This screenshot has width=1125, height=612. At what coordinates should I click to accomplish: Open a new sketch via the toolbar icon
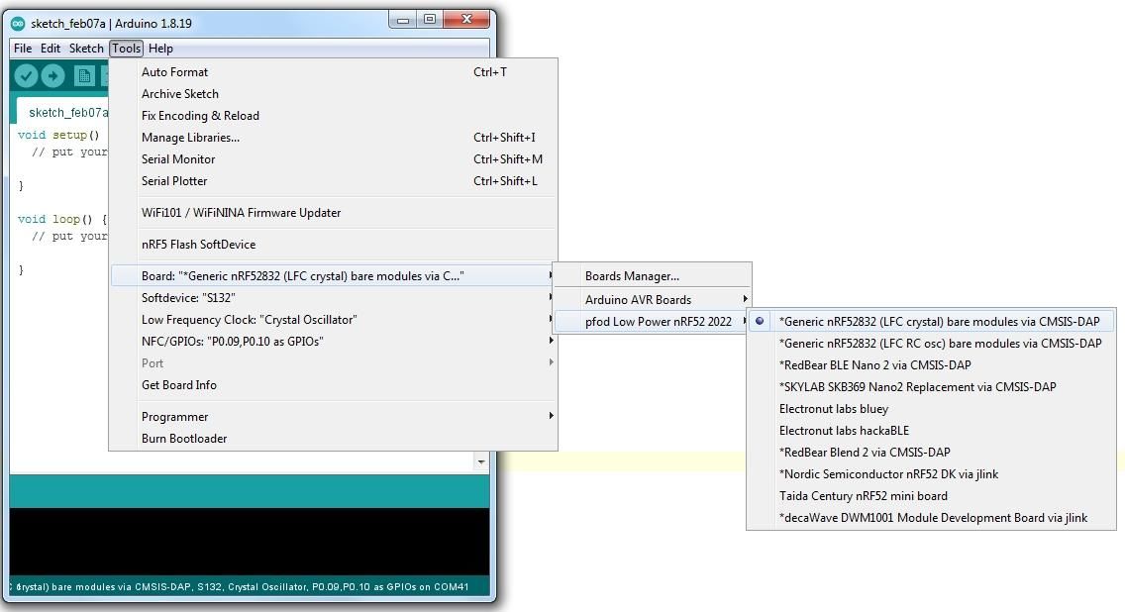pos(84,74)
